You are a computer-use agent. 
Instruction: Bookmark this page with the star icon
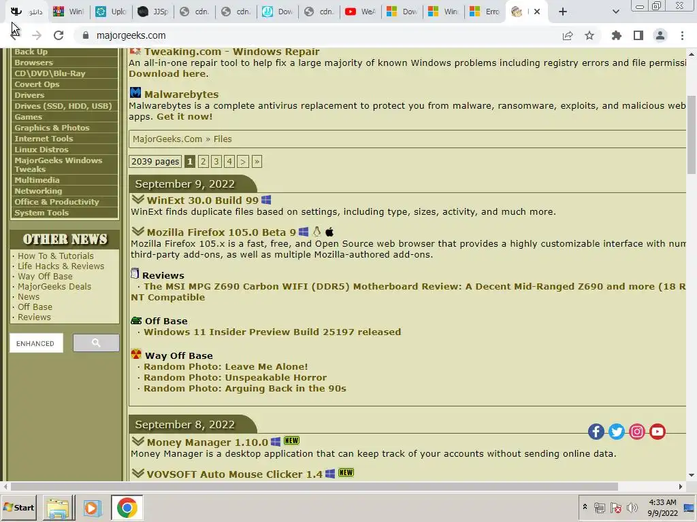point(589,35)
